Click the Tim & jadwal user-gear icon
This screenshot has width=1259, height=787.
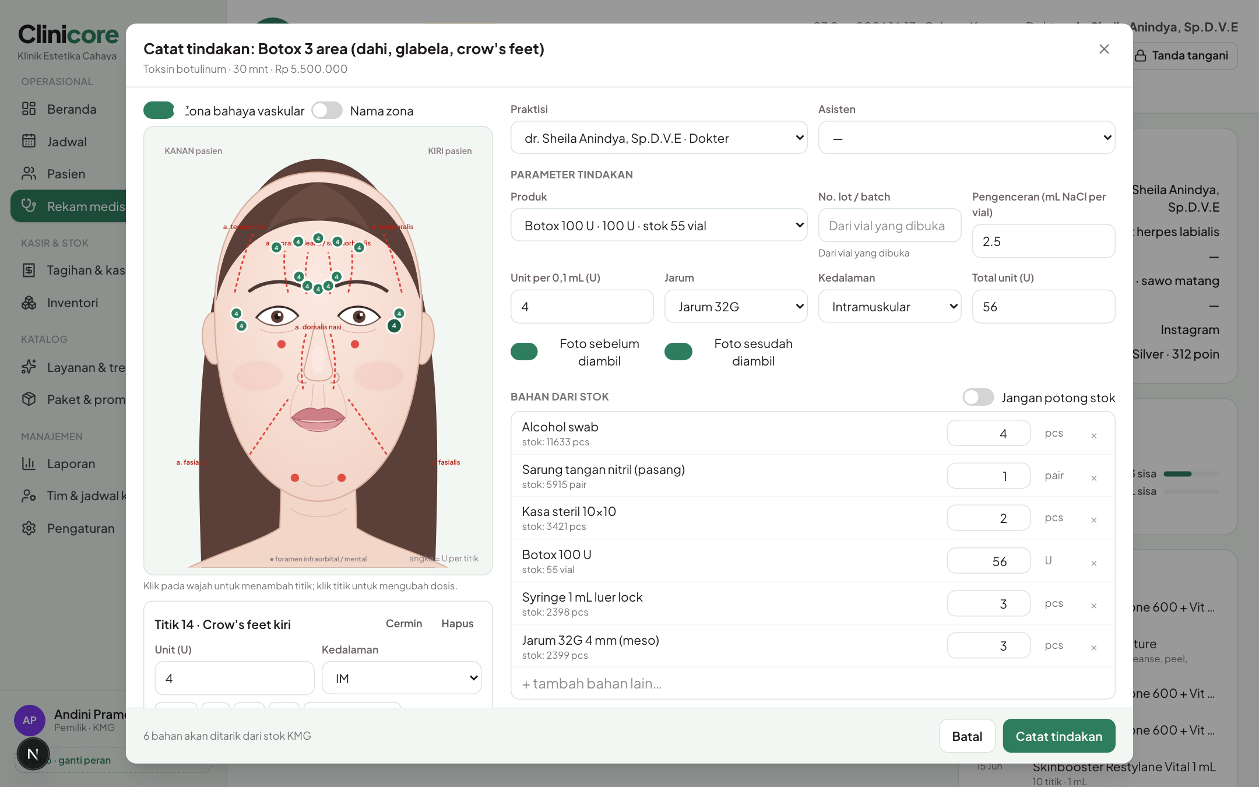pyautogui.click(x=29, y=496)
